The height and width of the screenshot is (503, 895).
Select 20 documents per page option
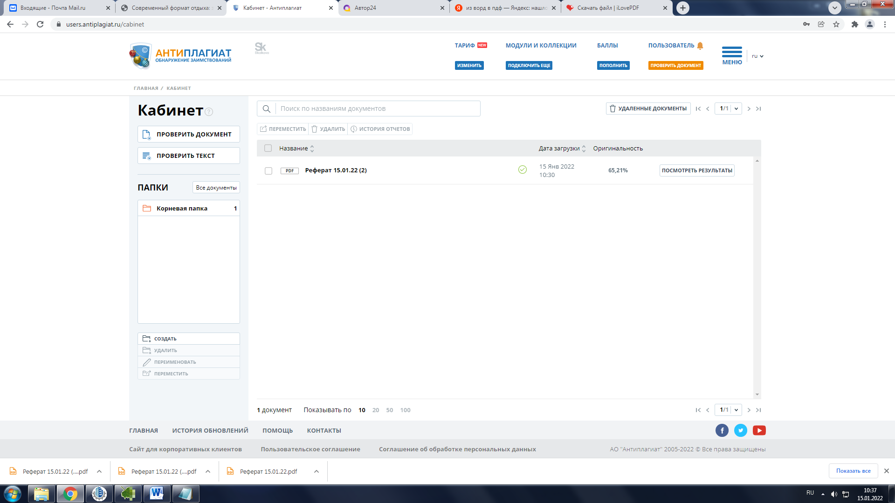pos(376,410)
